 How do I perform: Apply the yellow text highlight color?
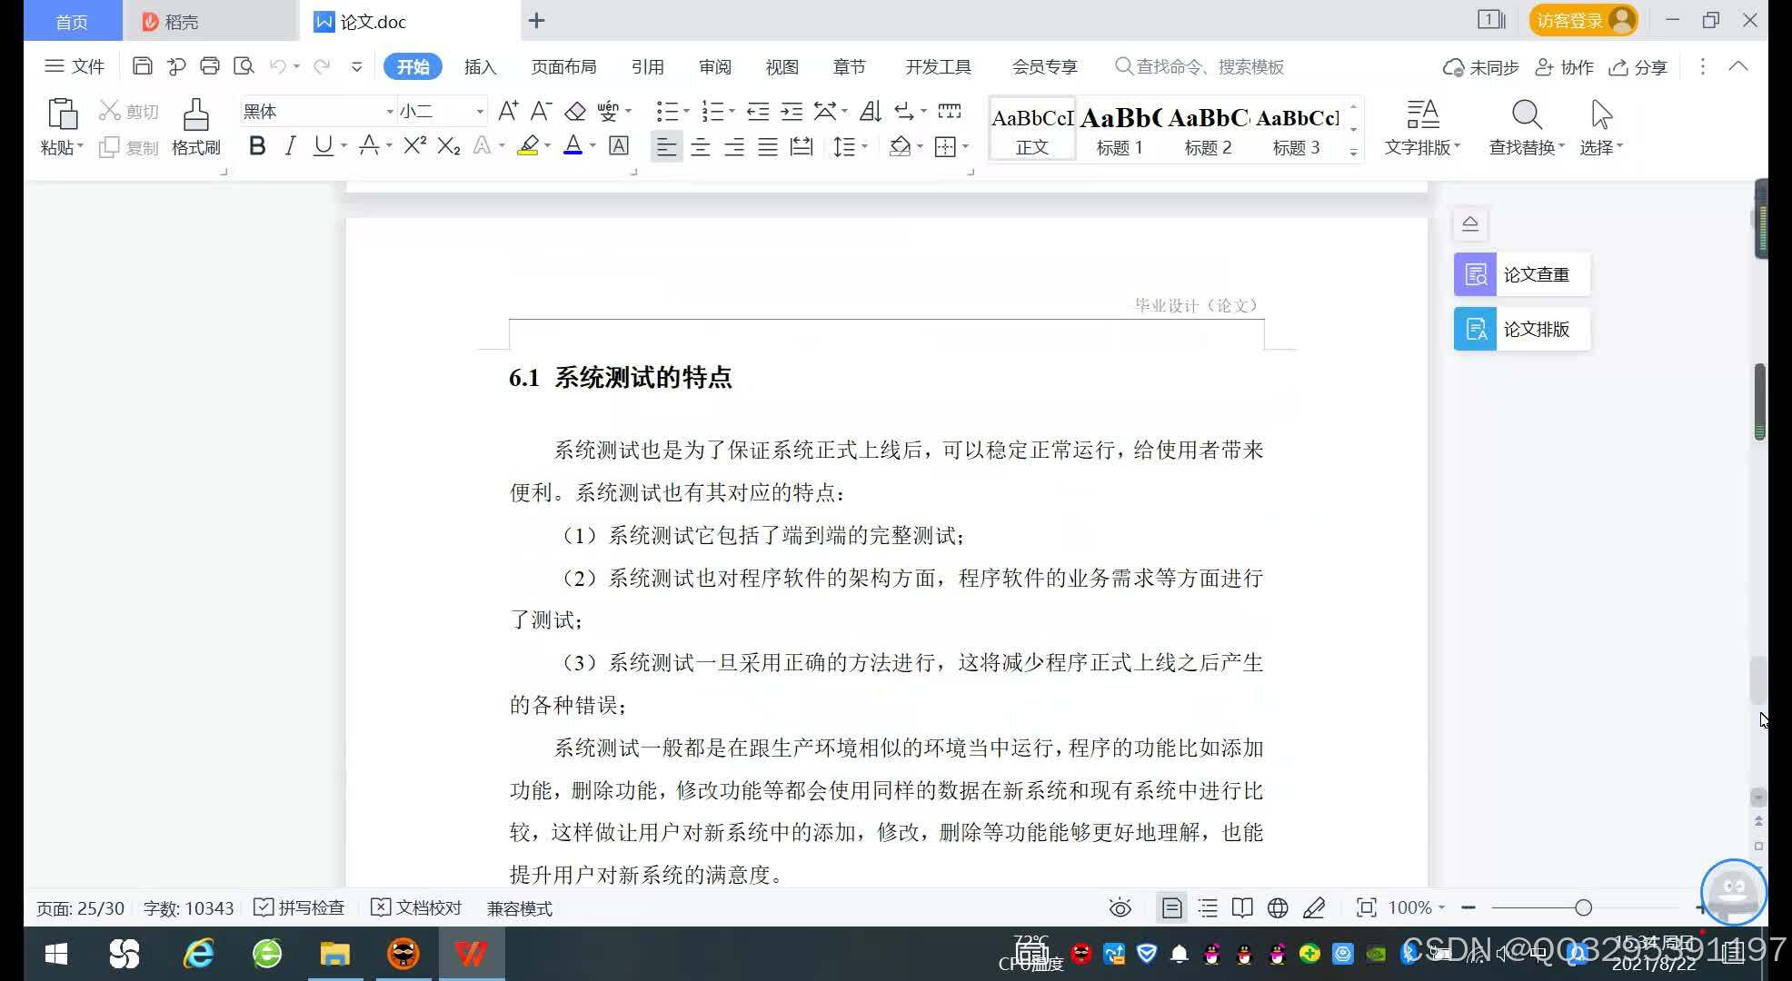(527, 145)
